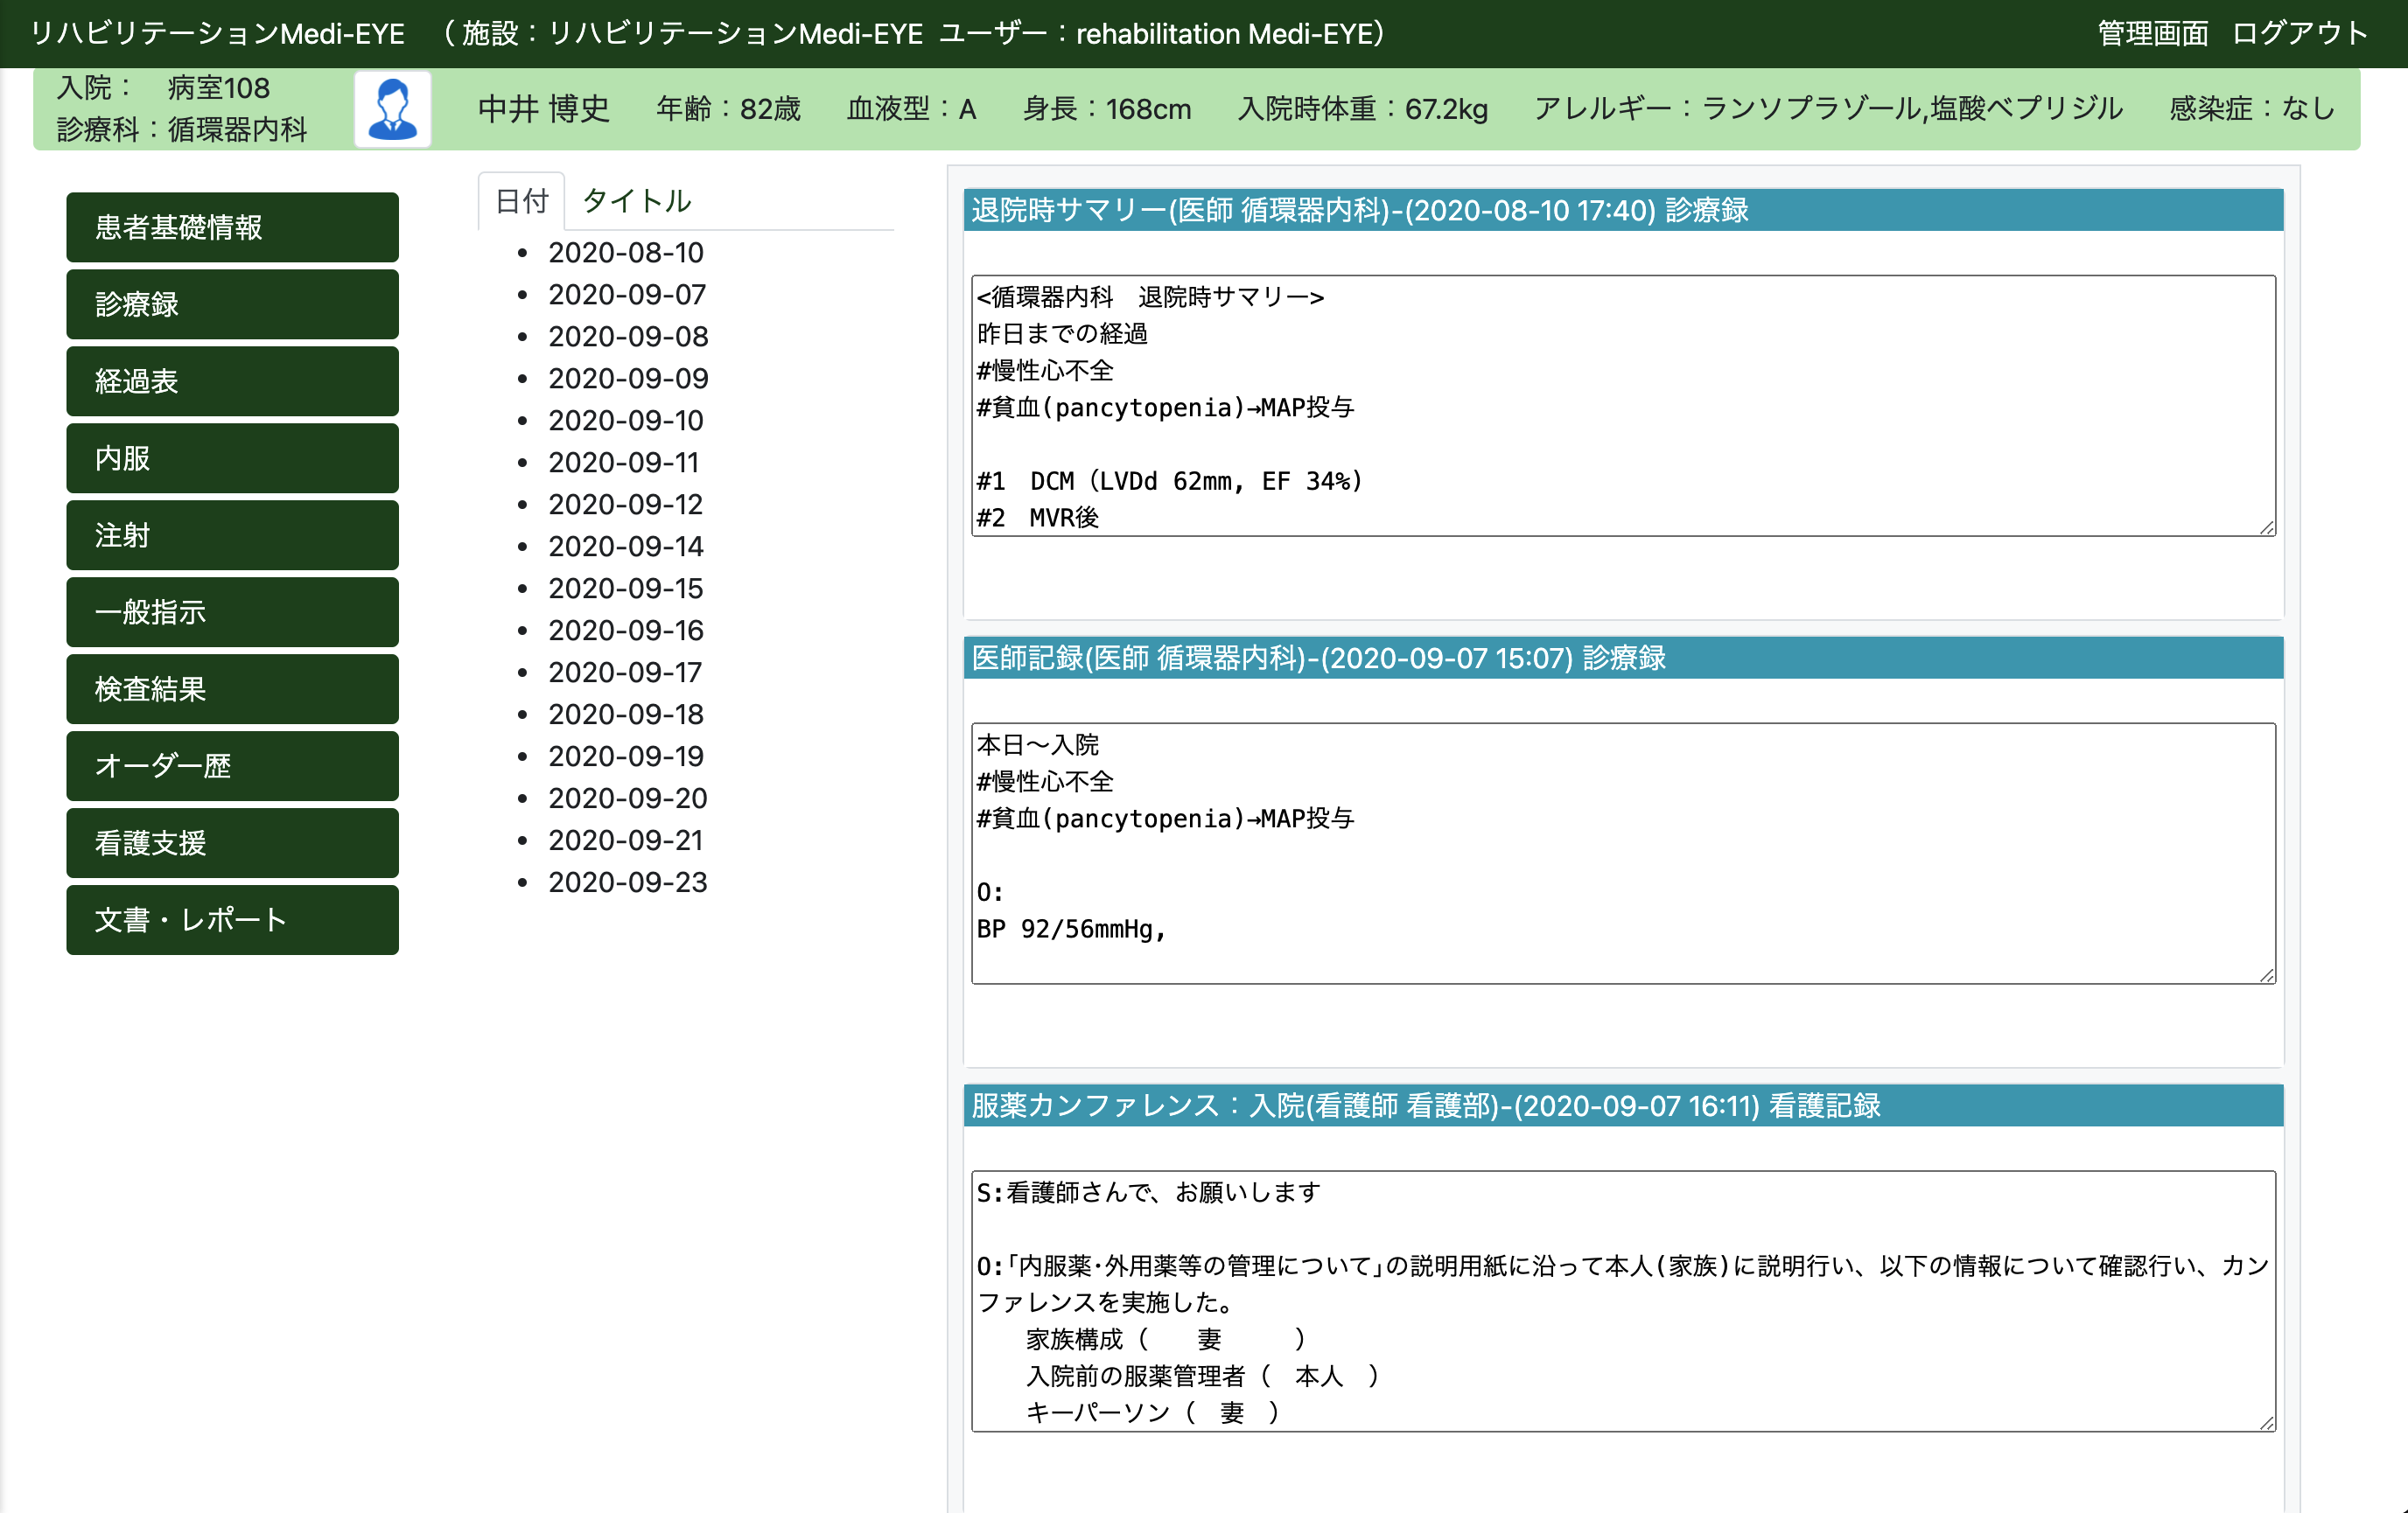Click the 服薬カンファレンス textarea resize grip

click(x=2266, y=1423)
